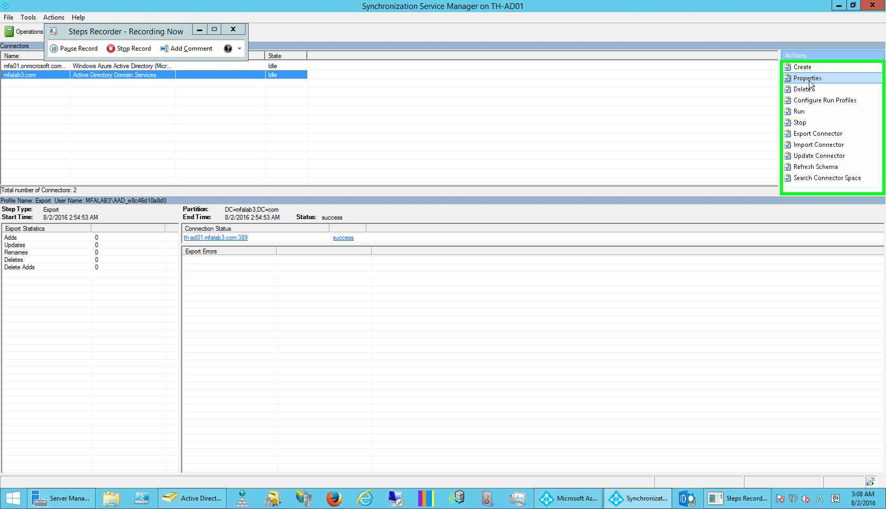Open th-ad01.mfalab3.com:389 connection link
The image size is (886, 509).
tap(215, 238)
